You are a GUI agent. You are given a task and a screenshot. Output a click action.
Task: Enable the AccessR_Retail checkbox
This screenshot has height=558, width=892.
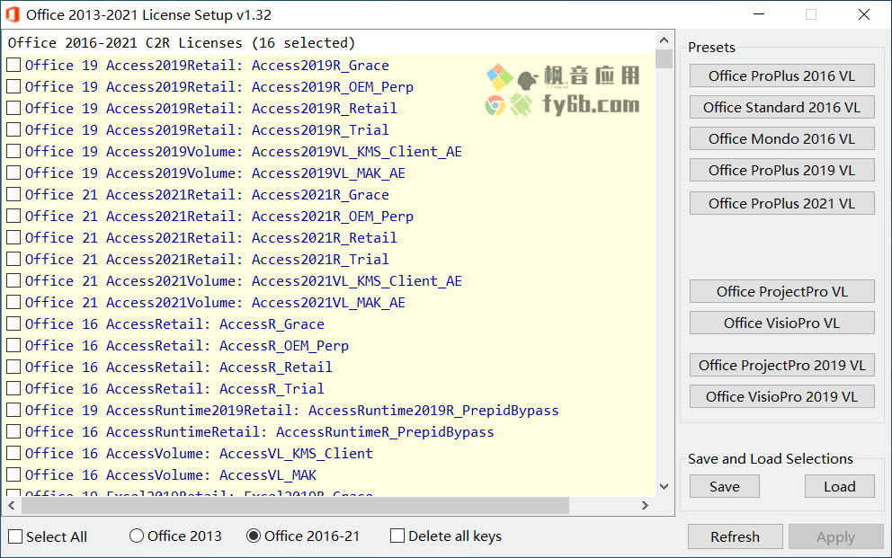coord(13,368)
